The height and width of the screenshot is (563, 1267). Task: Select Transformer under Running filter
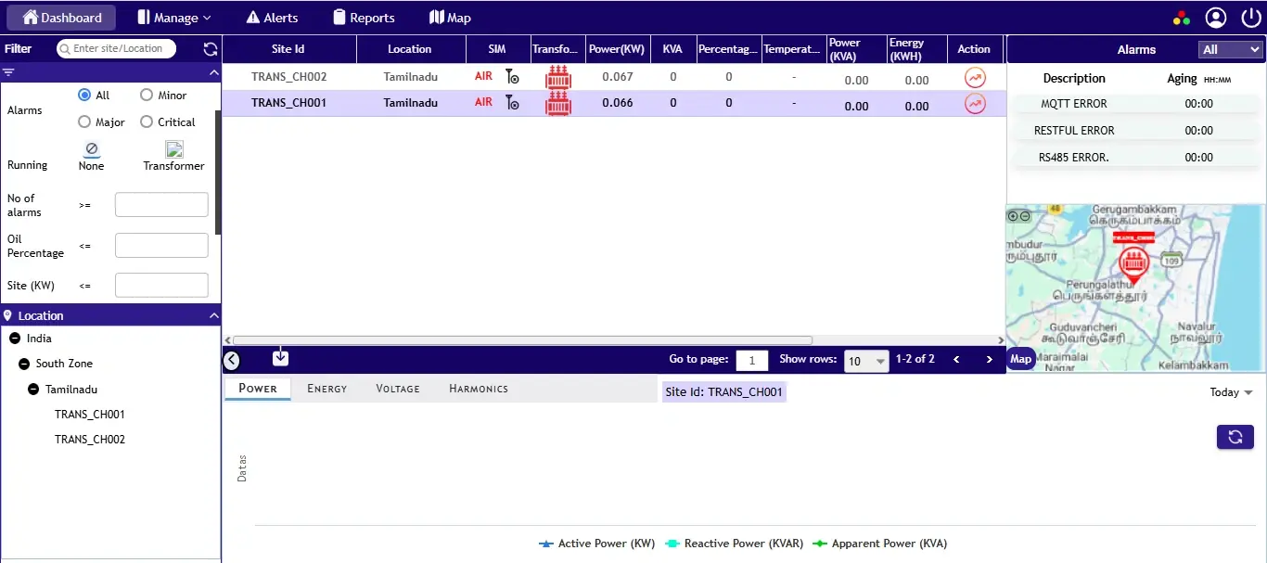[173, 150]
